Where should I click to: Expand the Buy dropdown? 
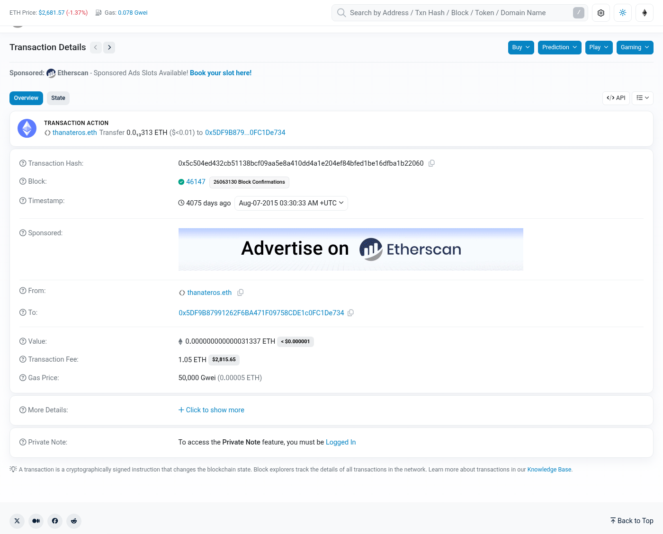tap(521, 47)
